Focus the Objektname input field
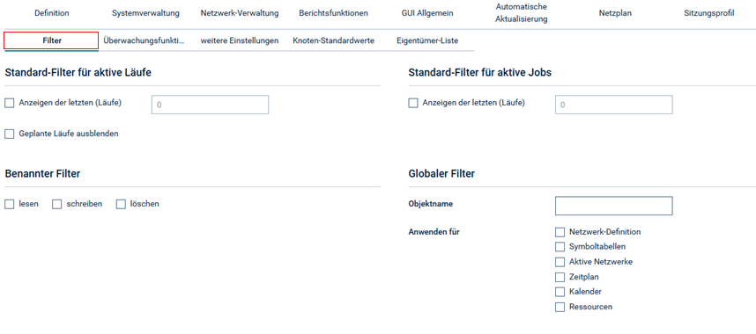The image size is (756, 334). [614, 206]
